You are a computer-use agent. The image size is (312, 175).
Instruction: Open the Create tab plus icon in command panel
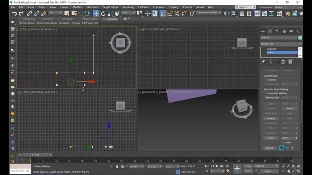[x=263, y=31]
